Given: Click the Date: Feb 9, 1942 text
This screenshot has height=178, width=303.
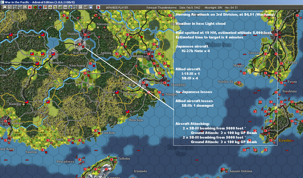Looking at the screenshot, I should coord(190,8).
